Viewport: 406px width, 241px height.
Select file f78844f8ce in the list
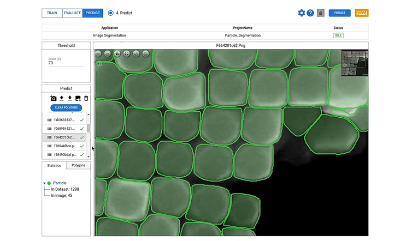coord(64,146)
